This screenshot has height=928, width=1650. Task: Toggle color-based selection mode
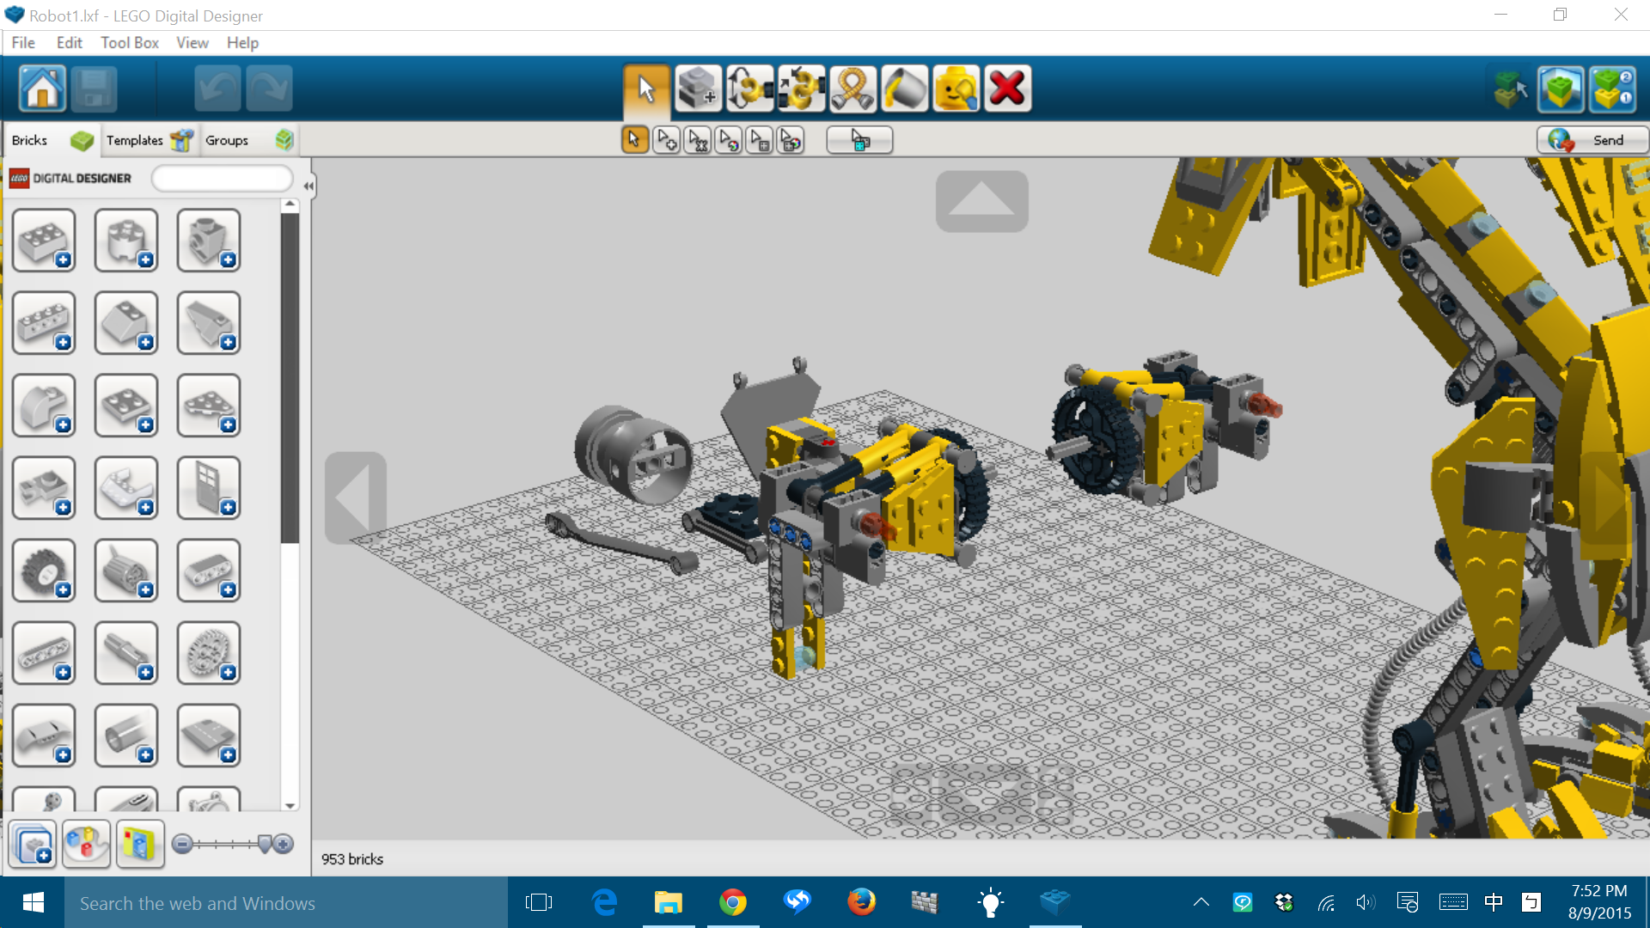tap(729, 139)
